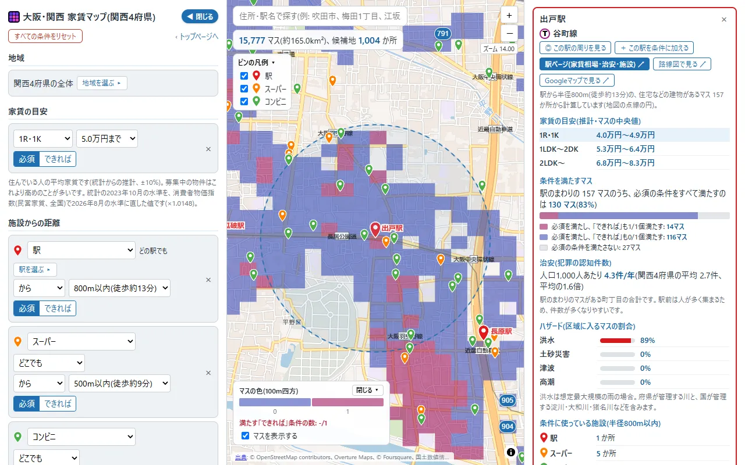This screenshot has width=745, height=465.
Task: Open the 1R・1K room type dropdown
Action: point(43,138)
